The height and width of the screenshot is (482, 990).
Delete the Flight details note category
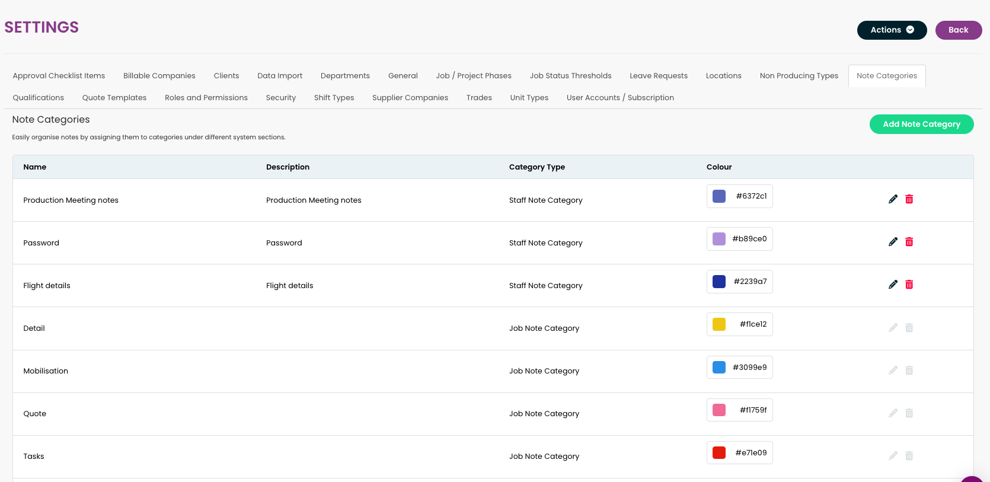coord(909,285)
